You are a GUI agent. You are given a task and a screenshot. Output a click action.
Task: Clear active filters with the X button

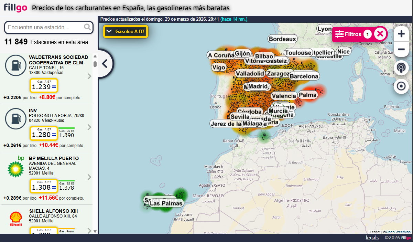pyautogui.click(x=380, y=34)
